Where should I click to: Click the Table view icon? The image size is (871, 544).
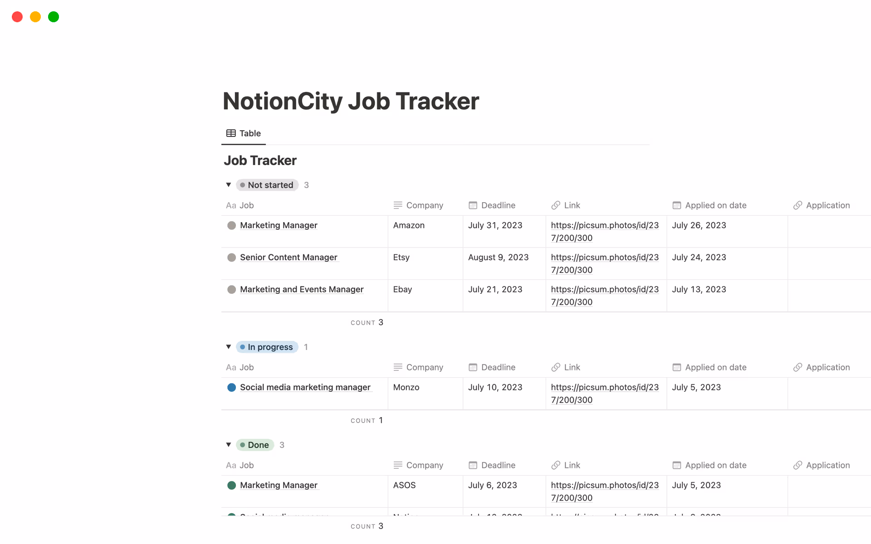(231, 133)
